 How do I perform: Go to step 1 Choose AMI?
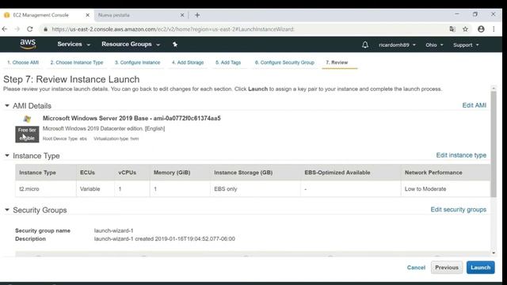point(23,63)
